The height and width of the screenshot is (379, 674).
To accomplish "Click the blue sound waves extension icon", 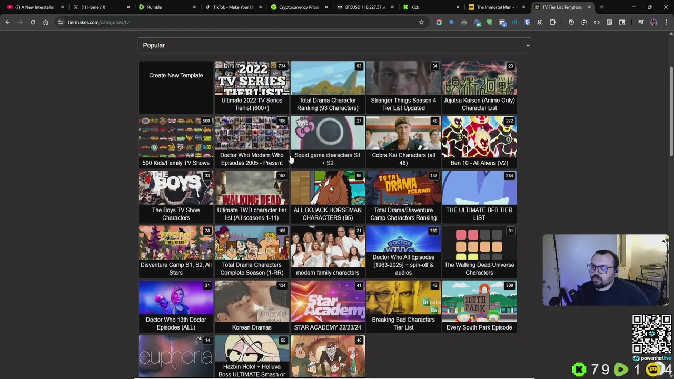I will pyautogui.click(x=514, y=22).
